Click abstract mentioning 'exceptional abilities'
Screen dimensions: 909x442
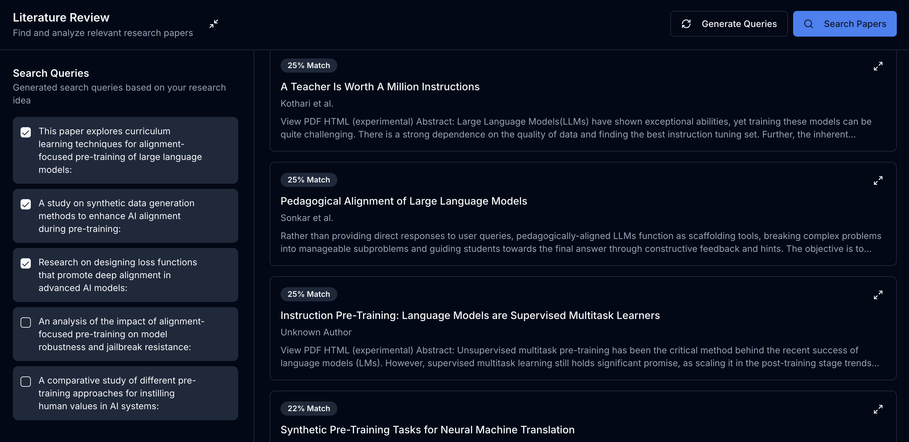[x=576, y=128]
